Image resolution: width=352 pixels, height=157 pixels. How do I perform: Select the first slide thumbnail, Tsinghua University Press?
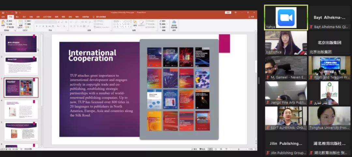[21, 44]
